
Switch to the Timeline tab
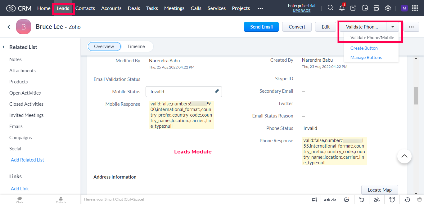point(136,47)
